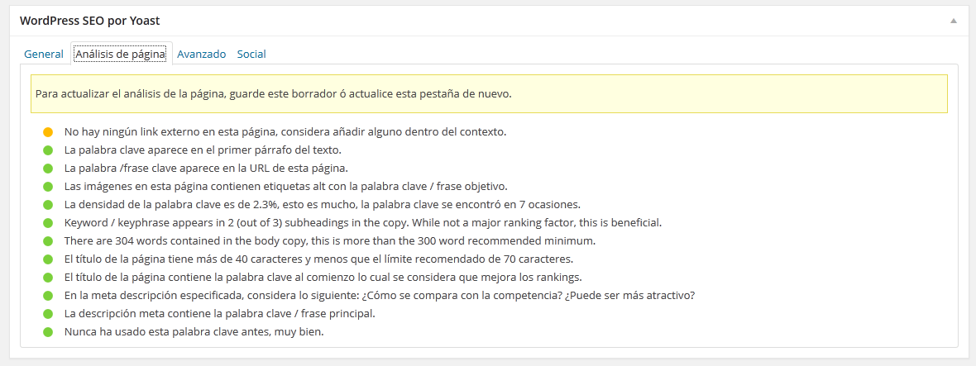Click the title keyword at beginning result text
976x366 pixels.
(323, 277)
